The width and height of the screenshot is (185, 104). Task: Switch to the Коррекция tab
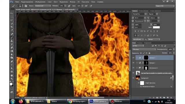(x=148, y=43)
